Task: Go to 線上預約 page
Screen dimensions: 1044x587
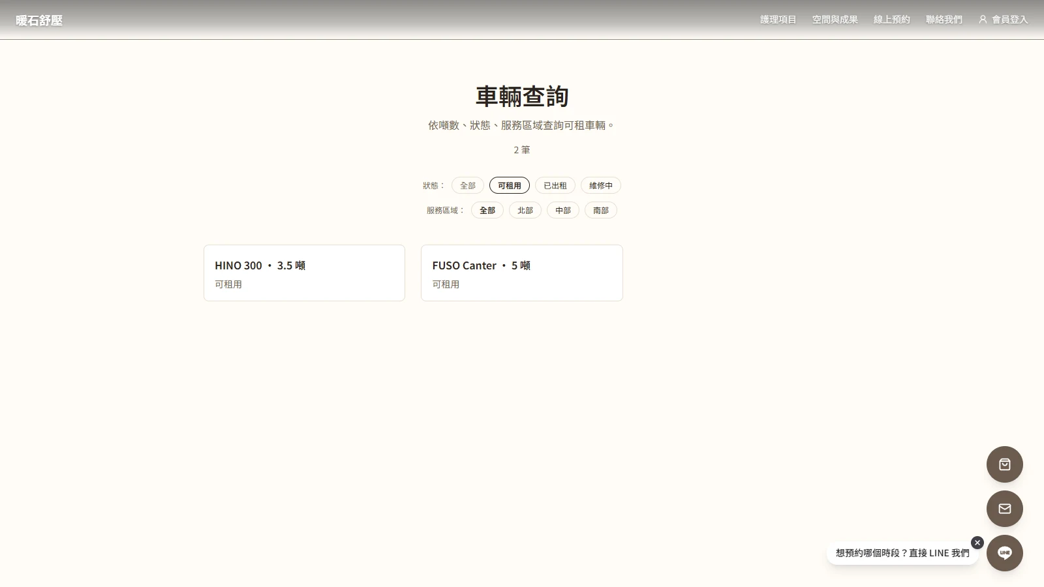Action: pos(892,20)
